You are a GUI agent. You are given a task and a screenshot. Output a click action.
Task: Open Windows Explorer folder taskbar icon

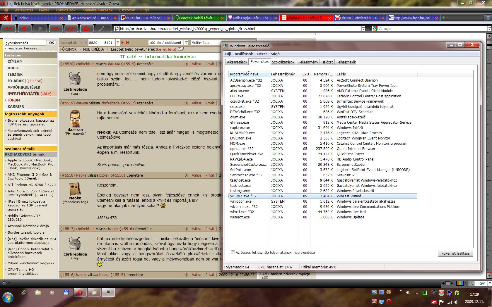tap(38, 292)
